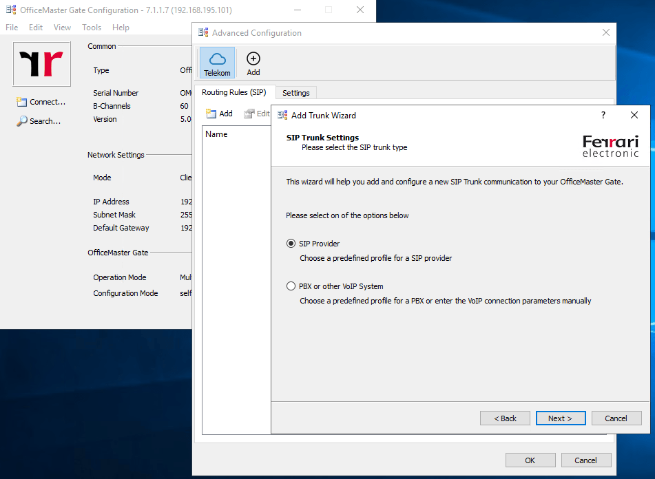
Task: Click the Search... magnifier item
Action: [x=39, y=121]
